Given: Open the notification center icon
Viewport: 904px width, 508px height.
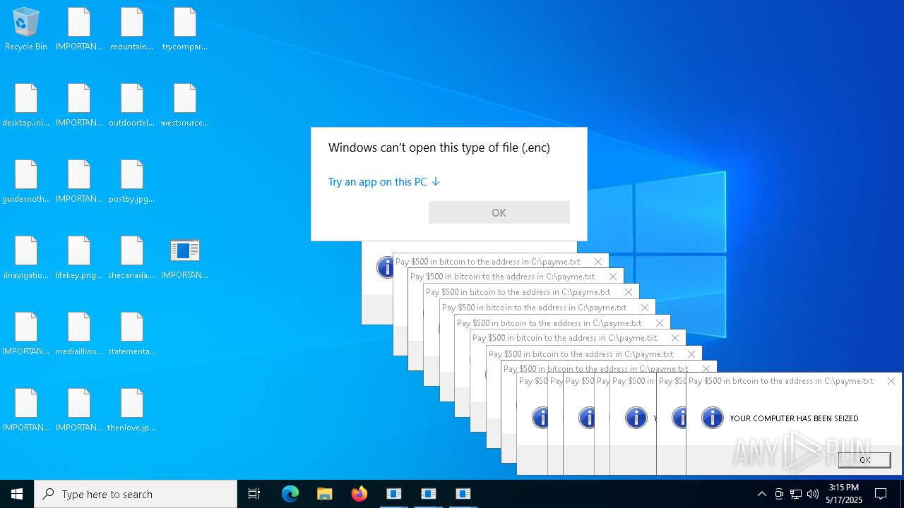Looking at the screenshot, I should click(x=881, y=494).
